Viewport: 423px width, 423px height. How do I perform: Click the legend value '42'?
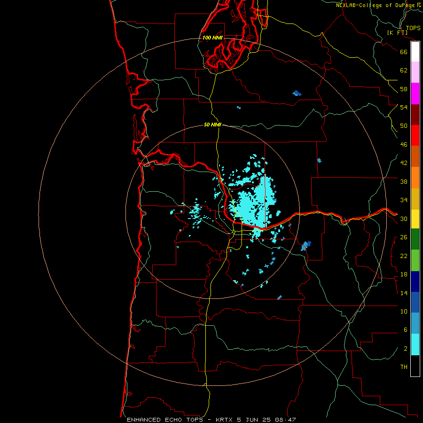pos(404,163)
